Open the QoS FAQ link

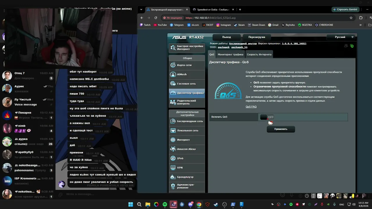pyautogui.click(x=251, y=107)
